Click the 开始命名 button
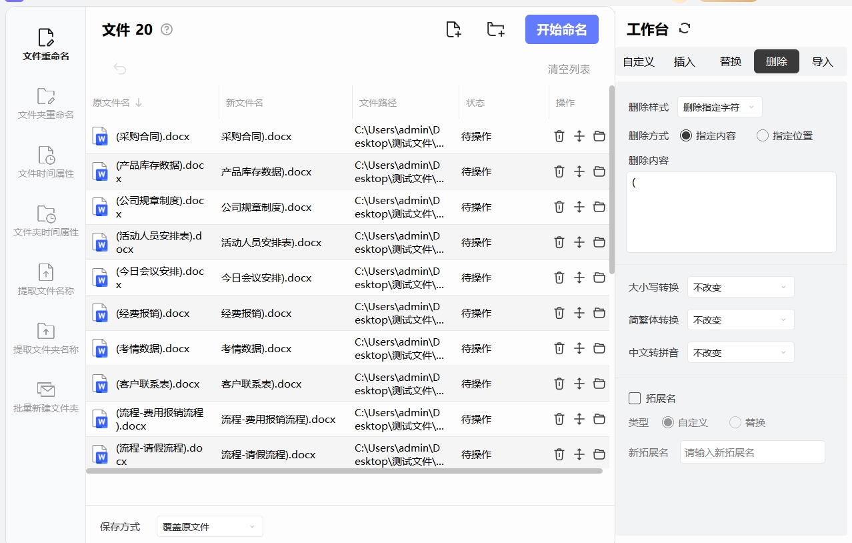 562,29
